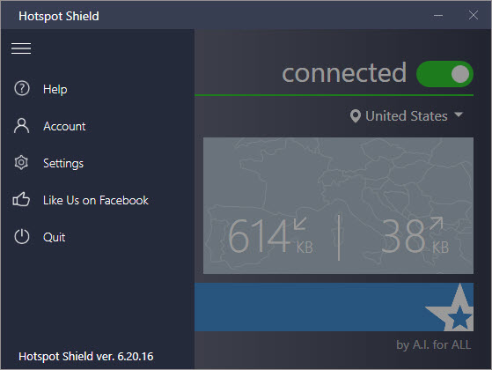Select Quit from the side menu
Viewport: 492px width, 370px height.
point(55,237)
